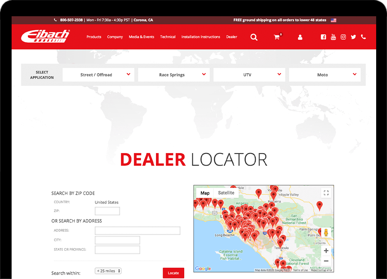Open the Search within miles dropdown
The height and width of the screenshot is (279, 387).
pyautogui.click(x=108, y=271)
